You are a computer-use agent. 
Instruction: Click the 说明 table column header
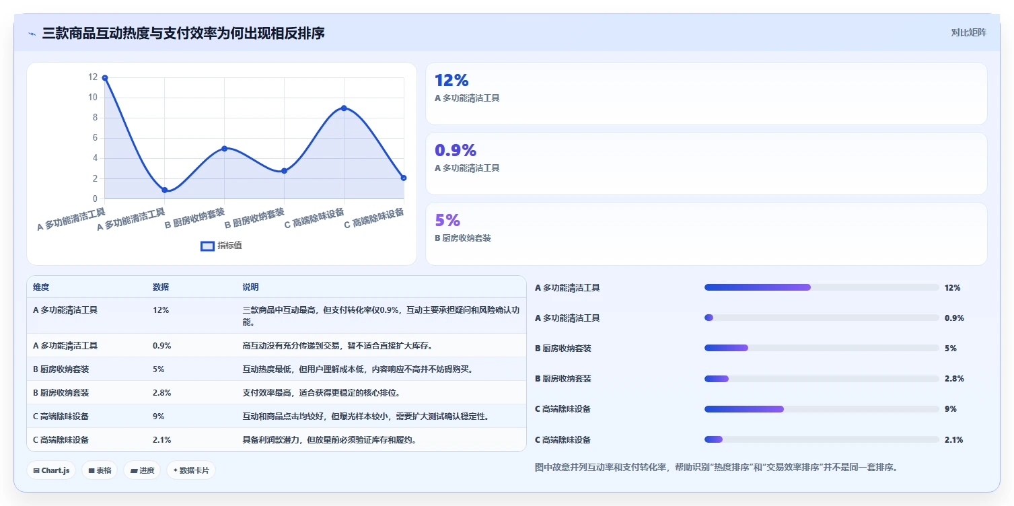pos(251,287)
